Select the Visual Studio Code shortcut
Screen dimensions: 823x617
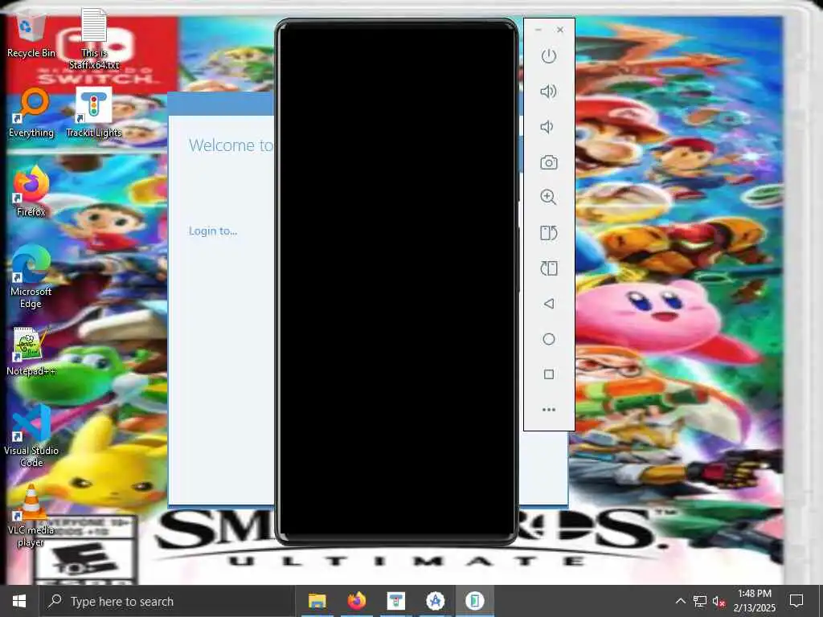click(31, 436)
